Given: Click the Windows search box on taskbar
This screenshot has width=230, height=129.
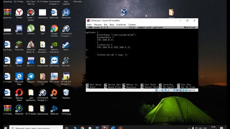Looking at the screenshot, I should tap(36, 128).
